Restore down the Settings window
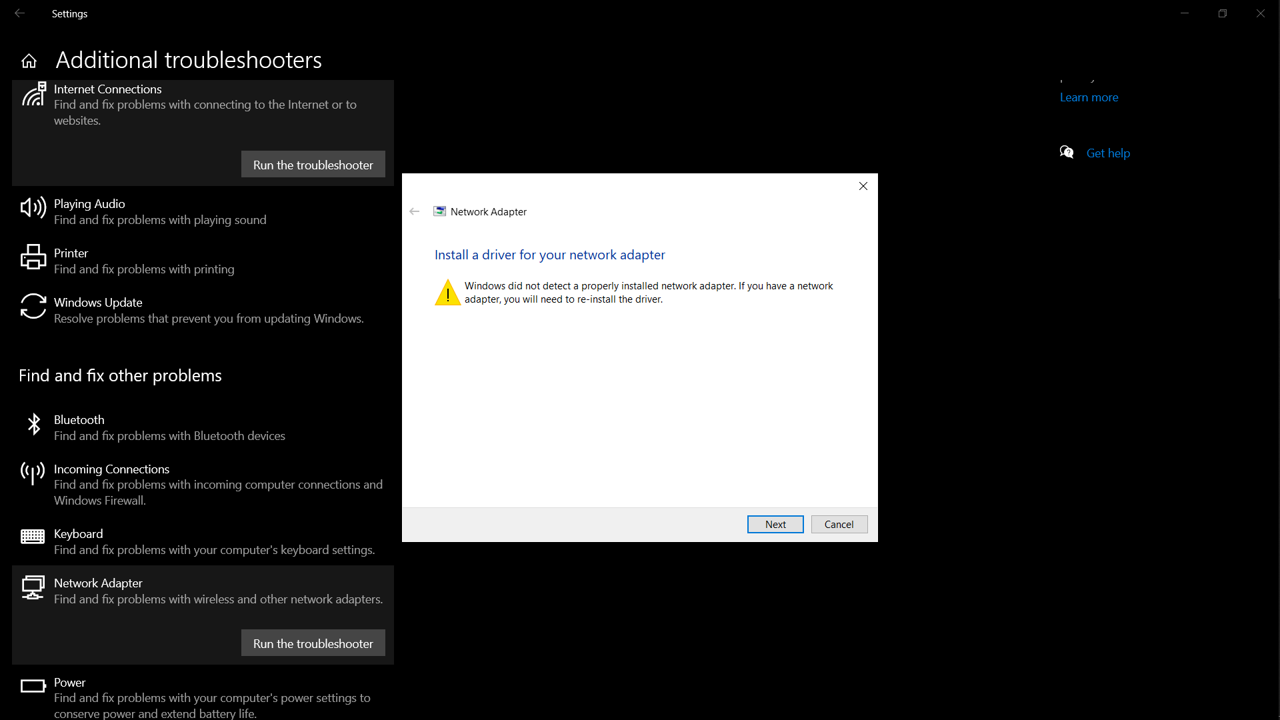 pyautogui.click(x=1223, y=13)
